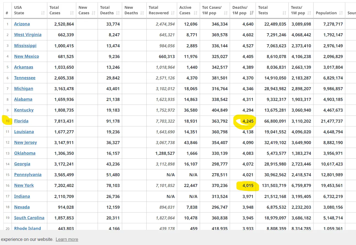Sort by Population using its arrow icon

click(341, 13)
